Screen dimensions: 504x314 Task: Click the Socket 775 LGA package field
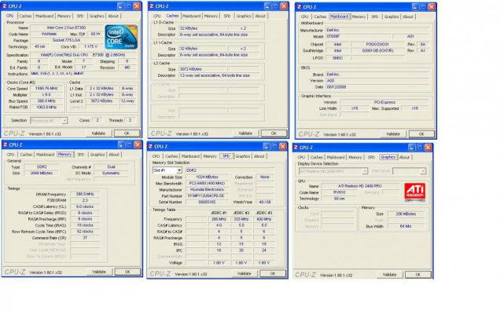click(67, 40)
